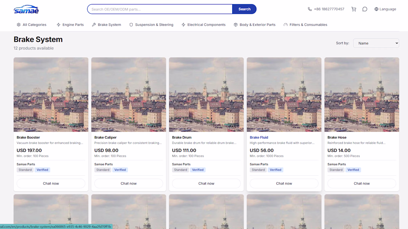
Task: Click the globe Language icon
Action: pyautogui.click(x=376, y=9)
